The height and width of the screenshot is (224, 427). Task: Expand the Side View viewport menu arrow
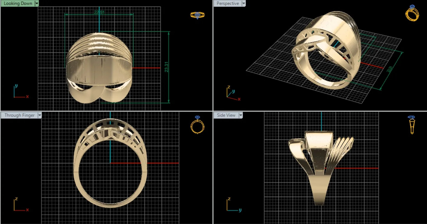click(241, 115)
